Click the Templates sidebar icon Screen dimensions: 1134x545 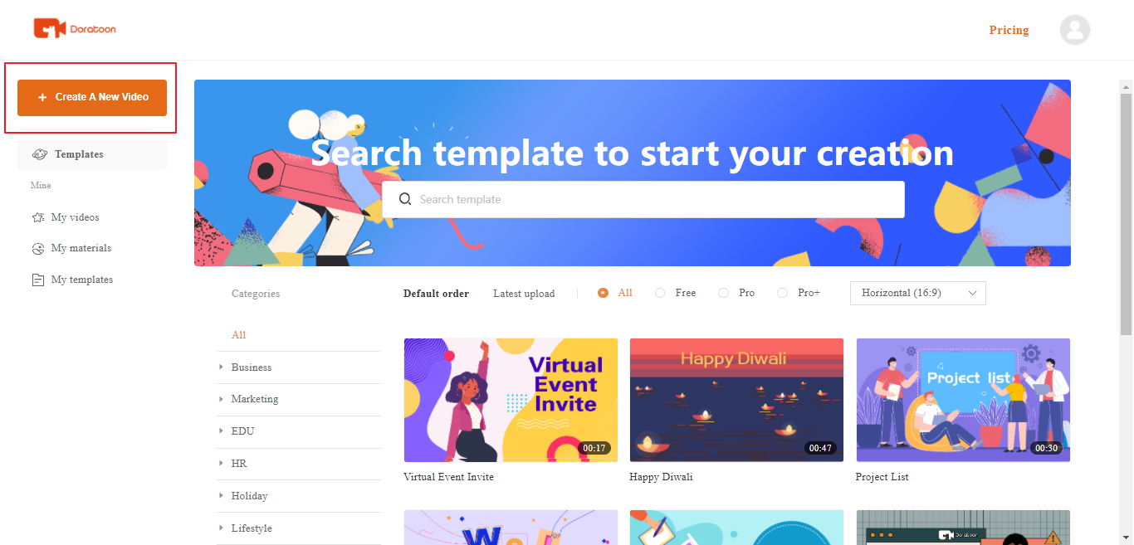tap(39, 154)
